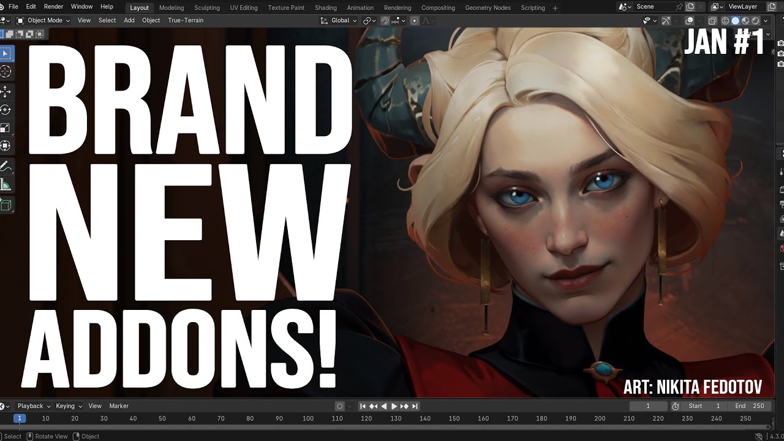Switch to the Shading workspace tab

coord(326,8)
